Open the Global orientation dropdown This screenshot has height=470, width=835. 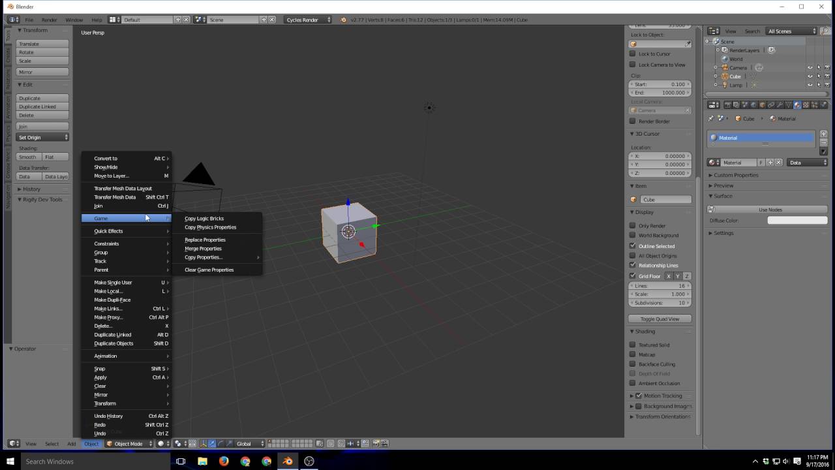click(250, 443)
